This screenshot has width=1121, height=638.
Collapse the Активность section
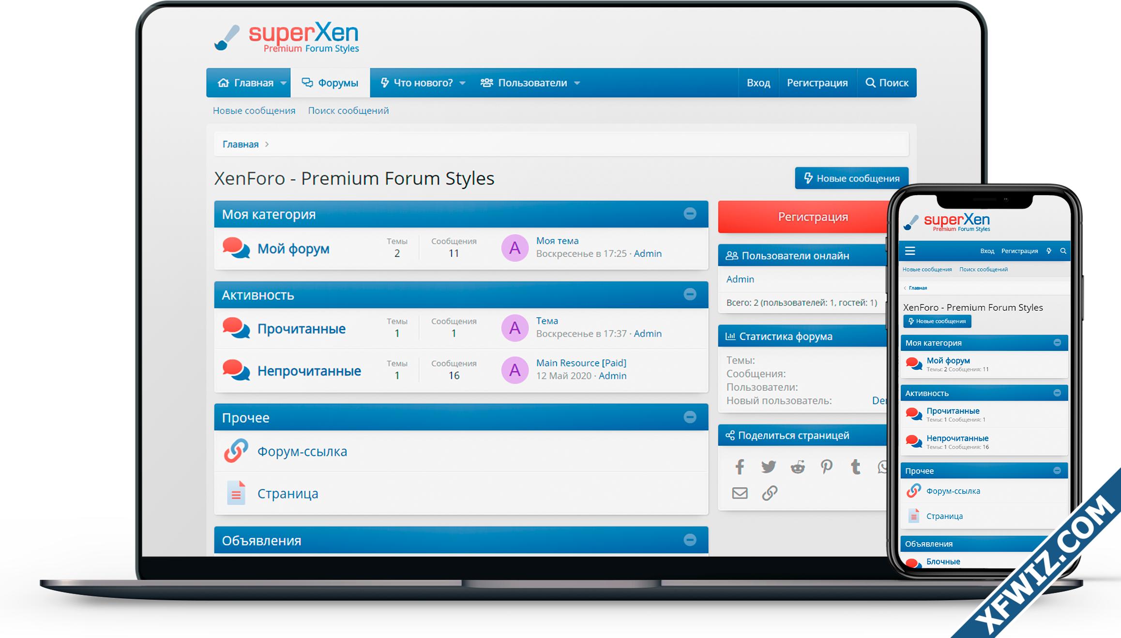tap(690, 294)
